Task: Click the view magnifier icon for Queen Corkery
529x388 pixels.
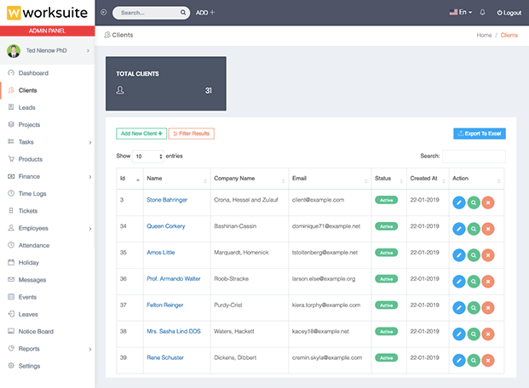Action: click(x=474, y=229)
